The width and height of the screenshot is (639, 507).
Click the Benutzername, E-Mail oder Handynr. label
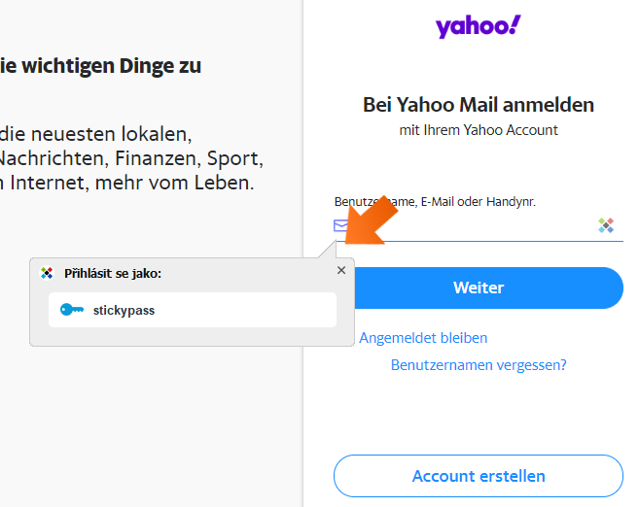(x=435, y=202)
